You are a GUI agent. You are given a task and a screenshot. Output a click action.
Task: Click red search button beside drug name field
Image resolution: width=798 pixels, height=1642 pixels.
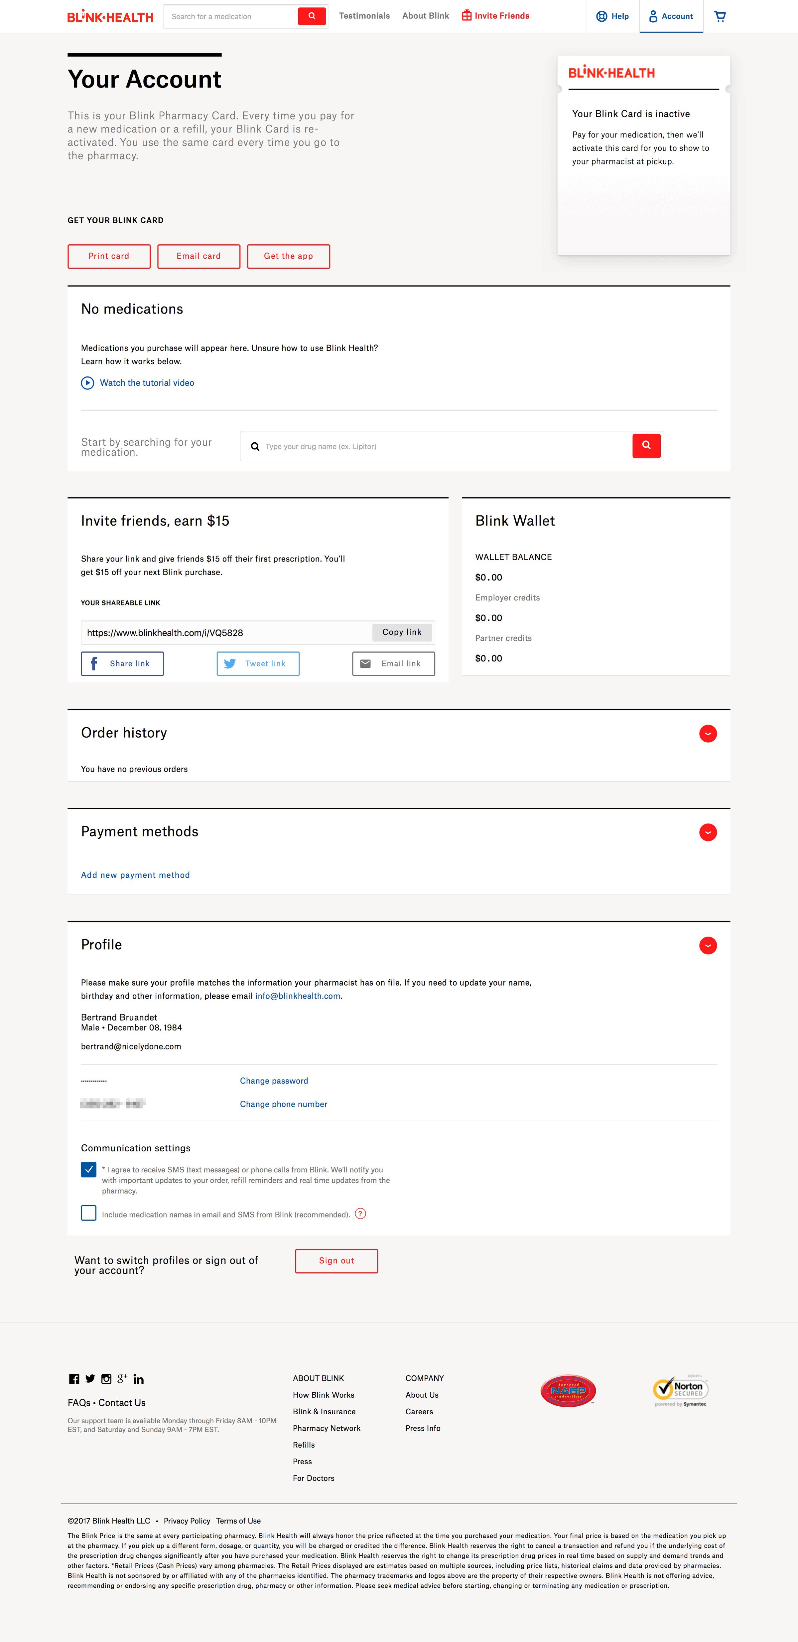(x=646, y=446)
